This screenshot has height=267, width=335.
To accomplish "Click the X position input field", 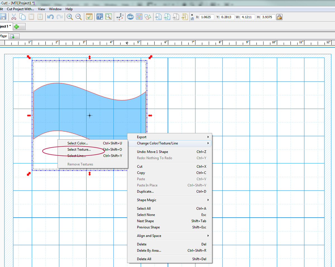I will coord(207,17).
